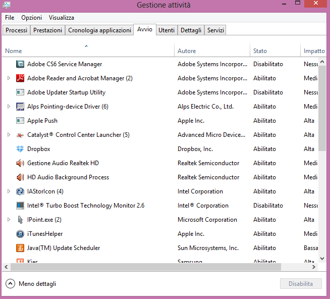Open the Visualizza menu
The height and width of the screenshot is (299, 330).
62,18
